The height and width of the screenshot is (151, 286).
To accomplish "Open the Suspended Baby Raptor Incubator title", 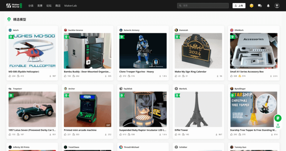I will click(x=143, y=130).
